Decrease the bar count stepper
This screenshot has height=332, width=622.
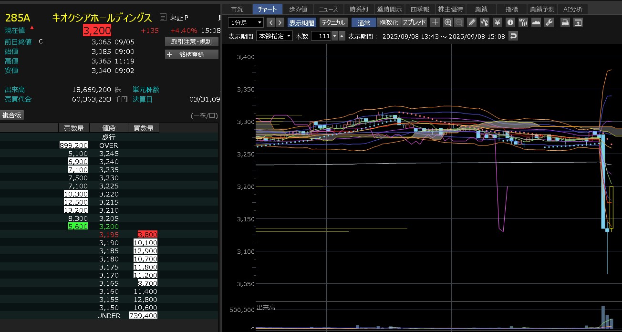tap(334, 36)
